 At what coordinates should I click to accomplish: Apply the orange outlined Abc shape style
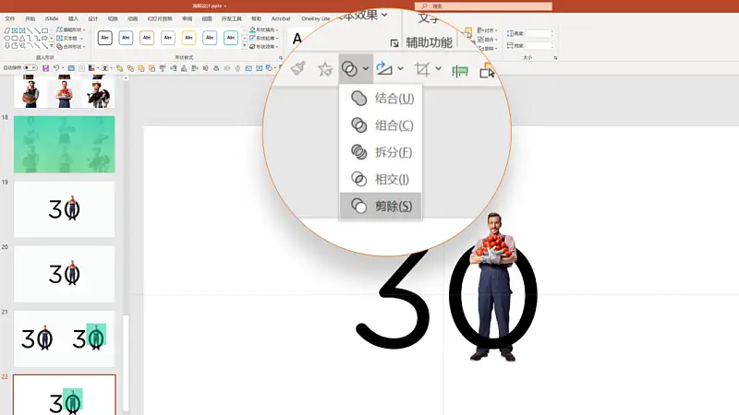click(x=147, y=38)
